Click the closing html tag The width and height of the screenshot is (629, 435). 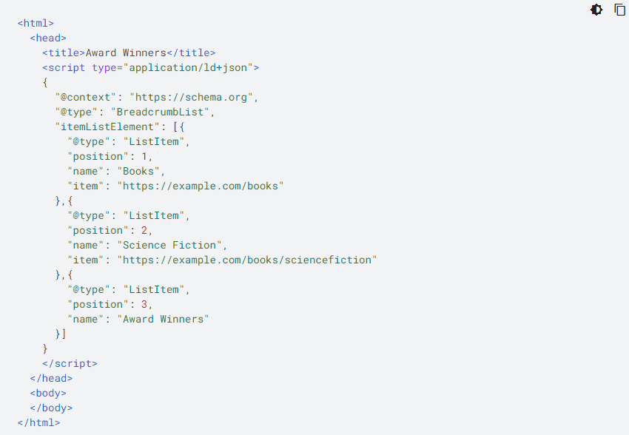point(39,422)
